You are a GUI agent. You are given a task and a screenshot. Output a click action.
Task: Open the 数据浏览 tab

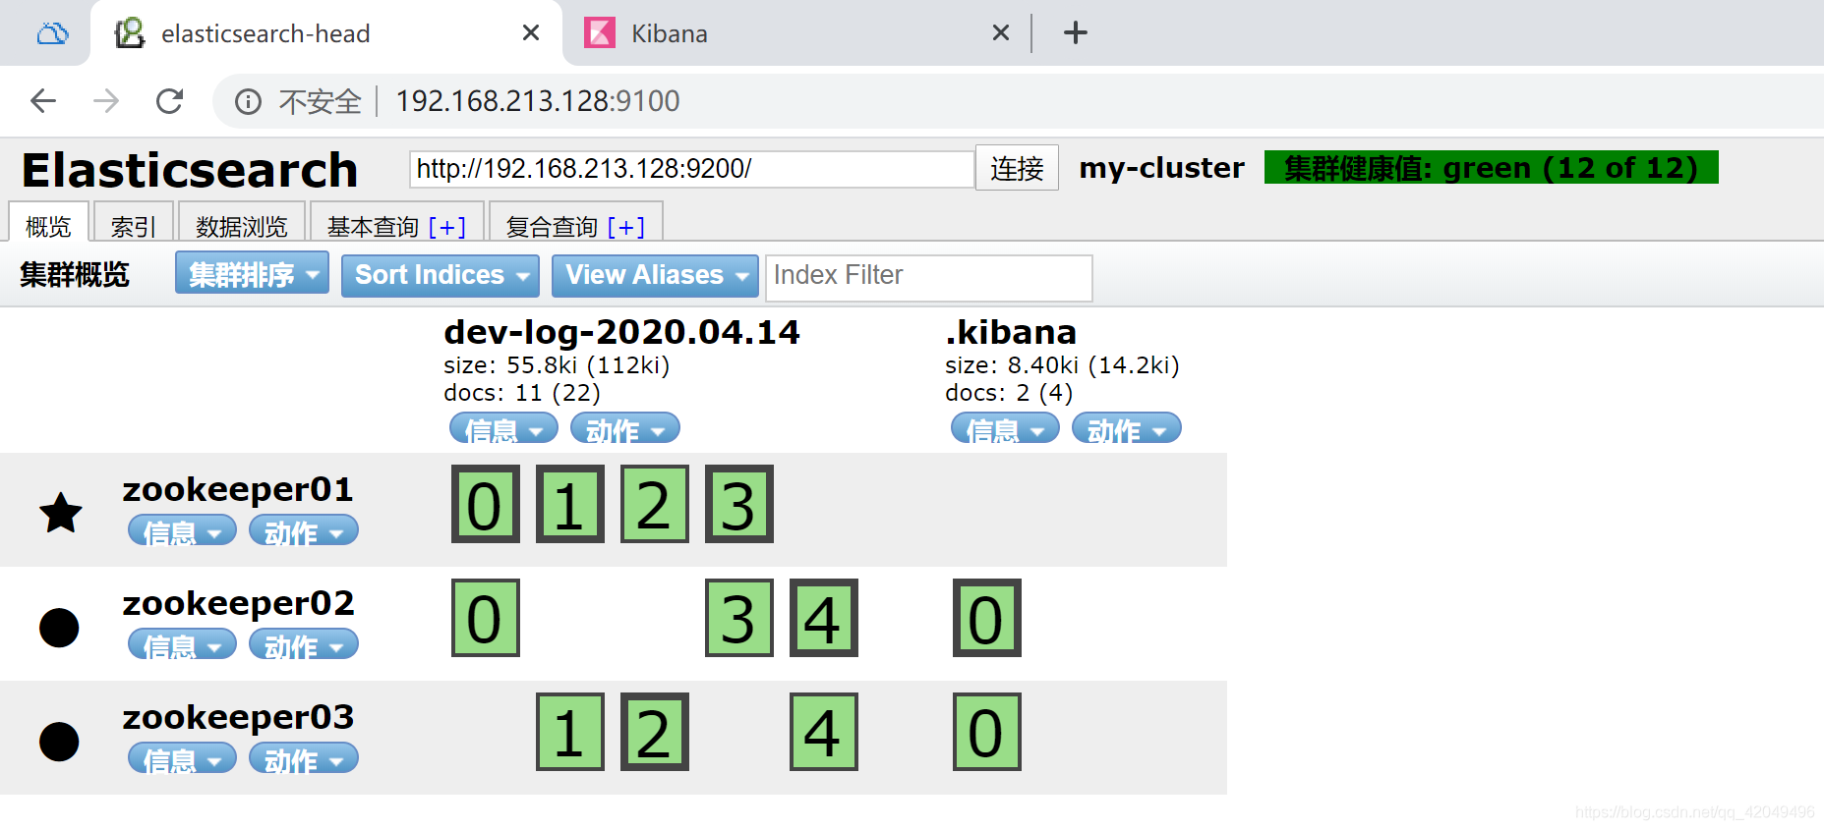point(242,222)
